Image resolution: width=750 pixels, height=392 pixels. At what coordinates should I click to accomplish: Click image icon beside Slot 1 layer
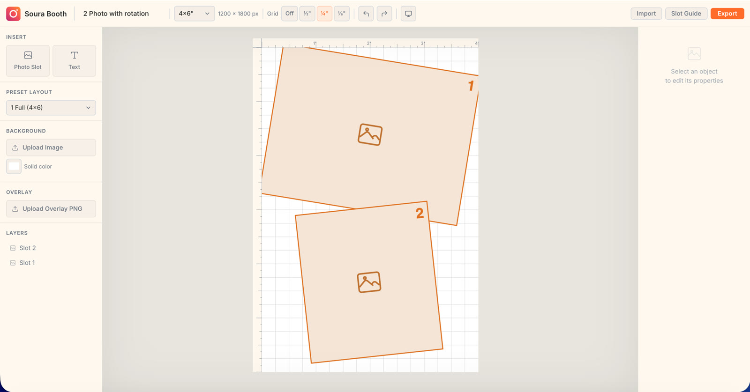(x=13, y=263)
